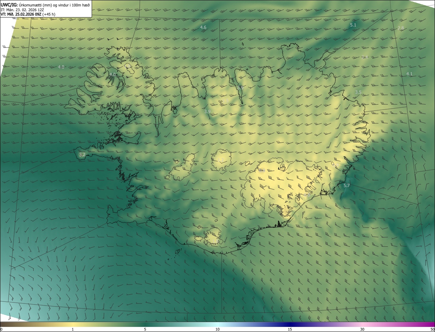Click the 4.6 value label on the map
The image size is (435, 332).
(x=203, y=27)
